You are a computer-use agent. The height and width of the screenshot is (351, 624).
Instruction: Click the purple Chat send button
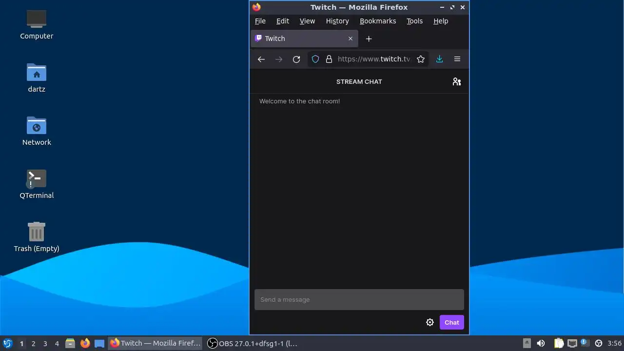[x=452, y=322]
